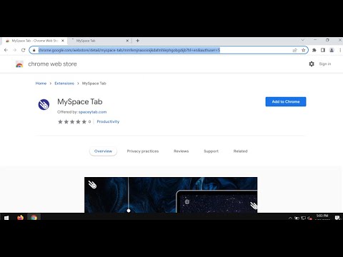Click the MySpace Tab heading text
Image resolution: width=343 pixels, height=257 pixels.
[80, 101]
